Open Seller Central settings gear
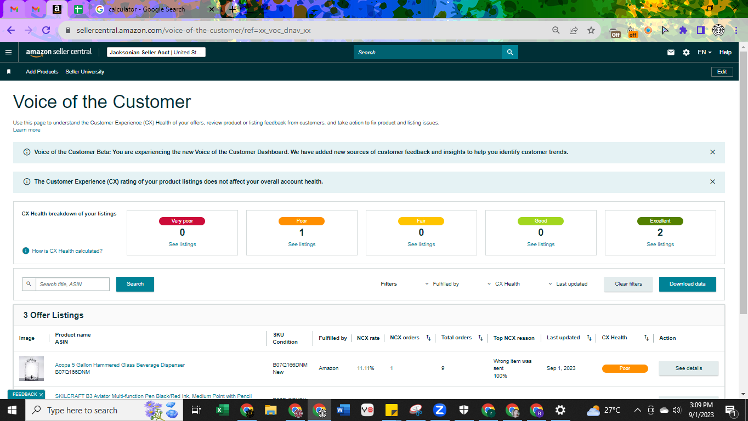 point(686,53)
